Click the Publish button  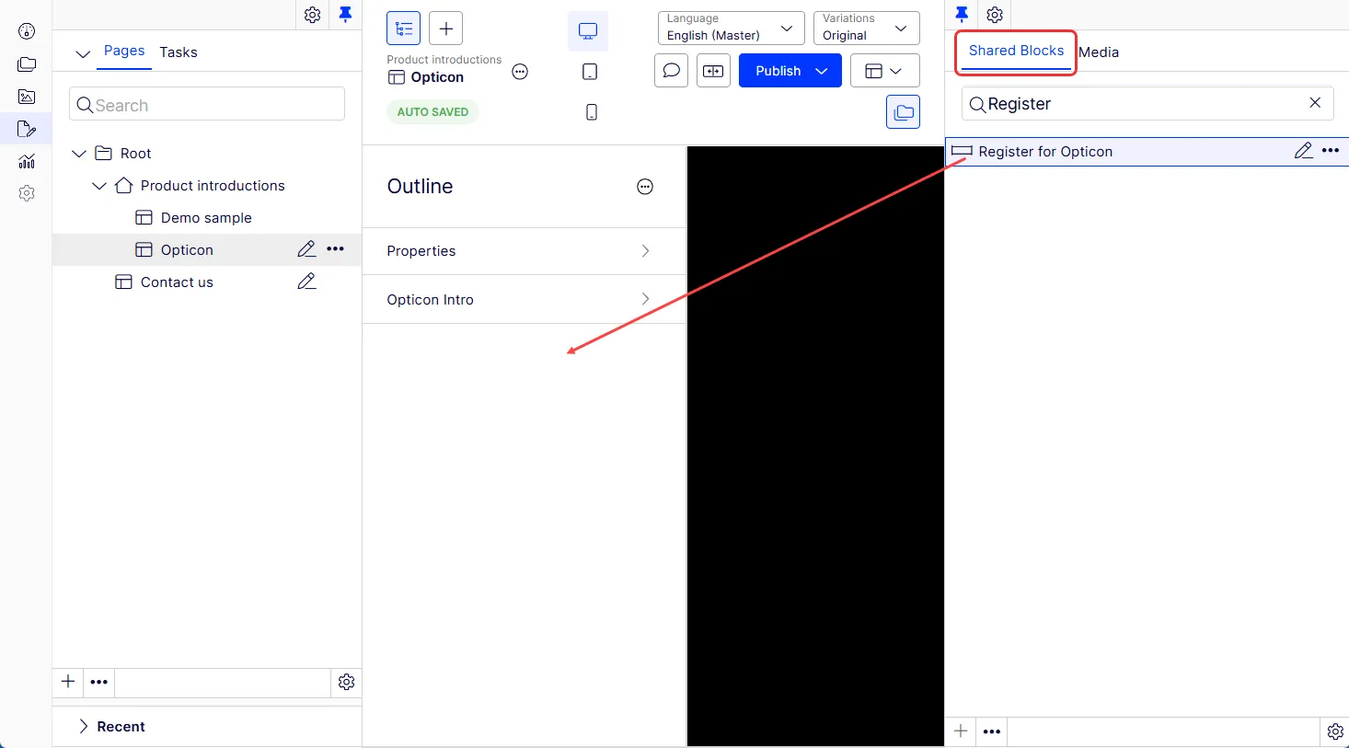[x=778, y=71]
